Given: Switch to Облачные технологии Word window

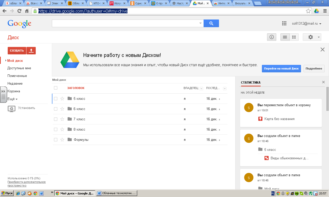Looking at the screenshot, I should click(x=117, y=193).
